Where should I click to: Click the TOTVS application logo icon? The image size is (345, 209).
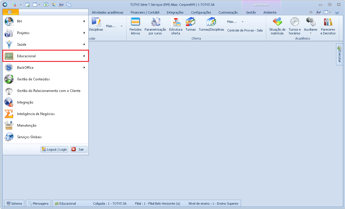coord(5,4)
